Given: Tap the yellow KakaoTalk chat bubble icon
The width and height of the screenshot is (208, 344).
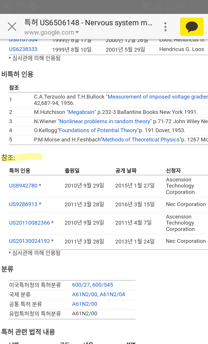Looking at the screenshot, I should coord(192,27).
